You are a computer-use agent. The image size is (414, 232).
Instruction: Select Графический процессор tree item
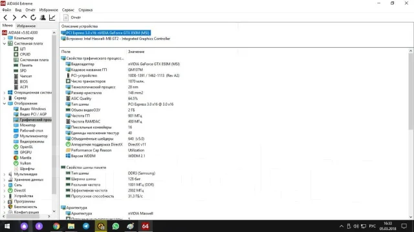tap(32, 120)
